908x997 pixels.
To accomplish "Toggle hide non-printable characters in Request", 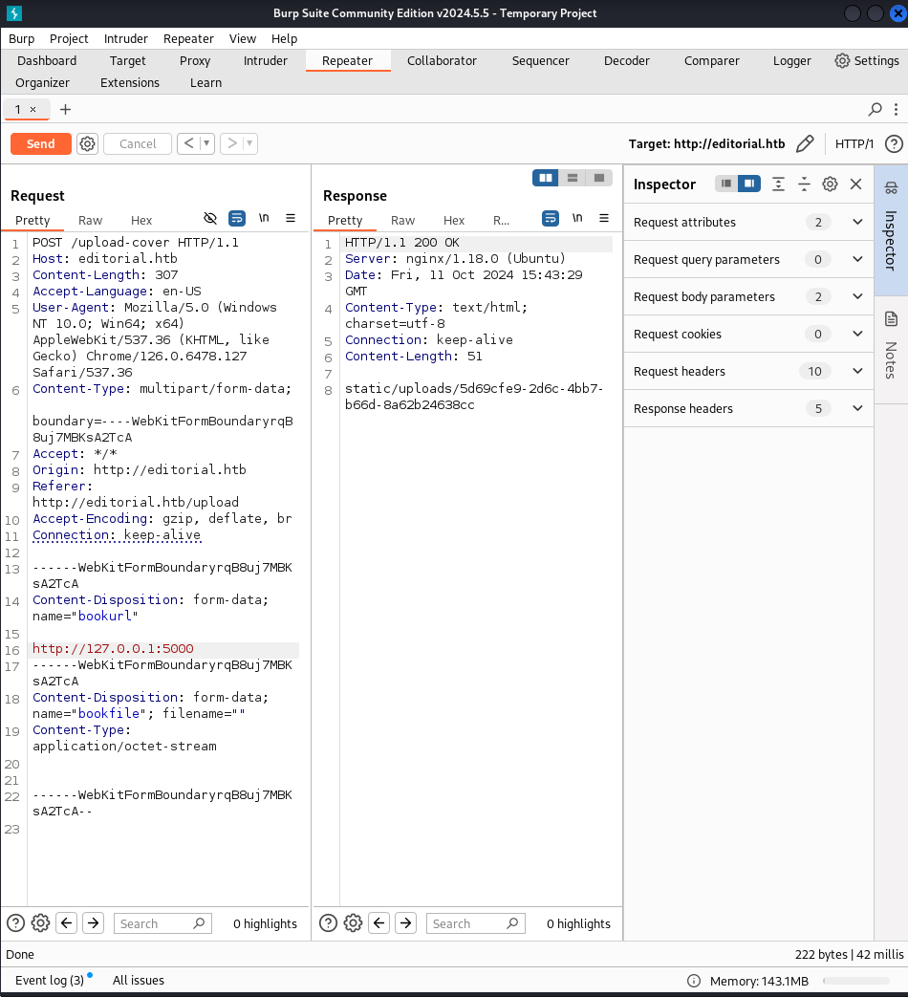I will pos(210,219).
